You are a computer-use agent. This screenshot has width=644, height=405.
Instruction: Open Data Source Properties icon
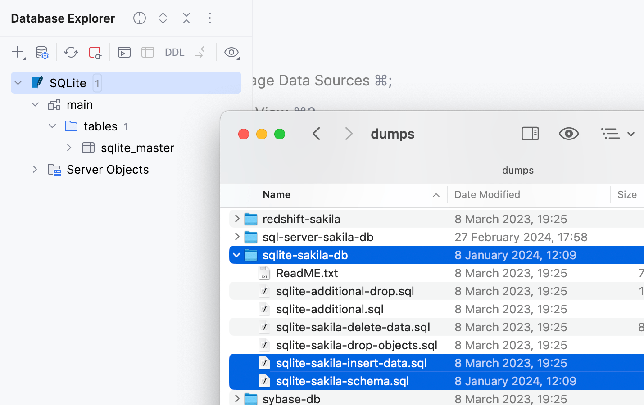42,52
